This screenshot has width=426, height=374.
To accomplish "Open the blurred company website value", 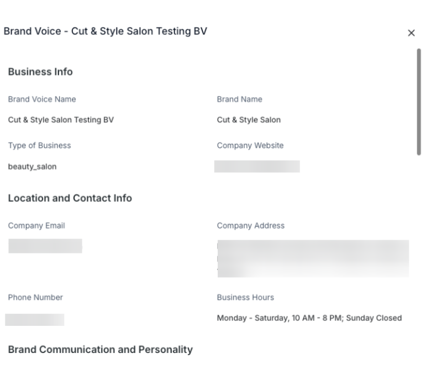I will coord(257,167).
